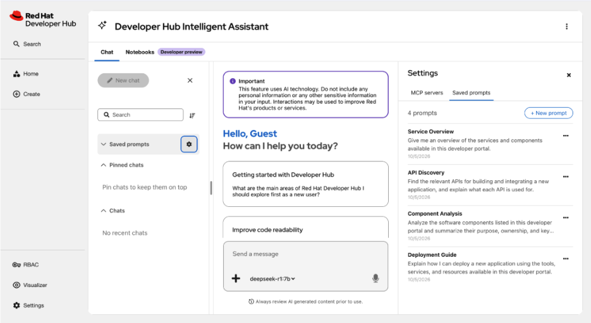Open Settings in the left sidebar
Screen dimensions: 591x323
28,305
